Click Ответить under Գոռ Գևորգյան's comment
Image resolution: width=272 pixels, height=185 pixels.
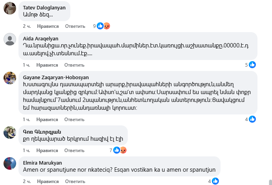[74, 150]
